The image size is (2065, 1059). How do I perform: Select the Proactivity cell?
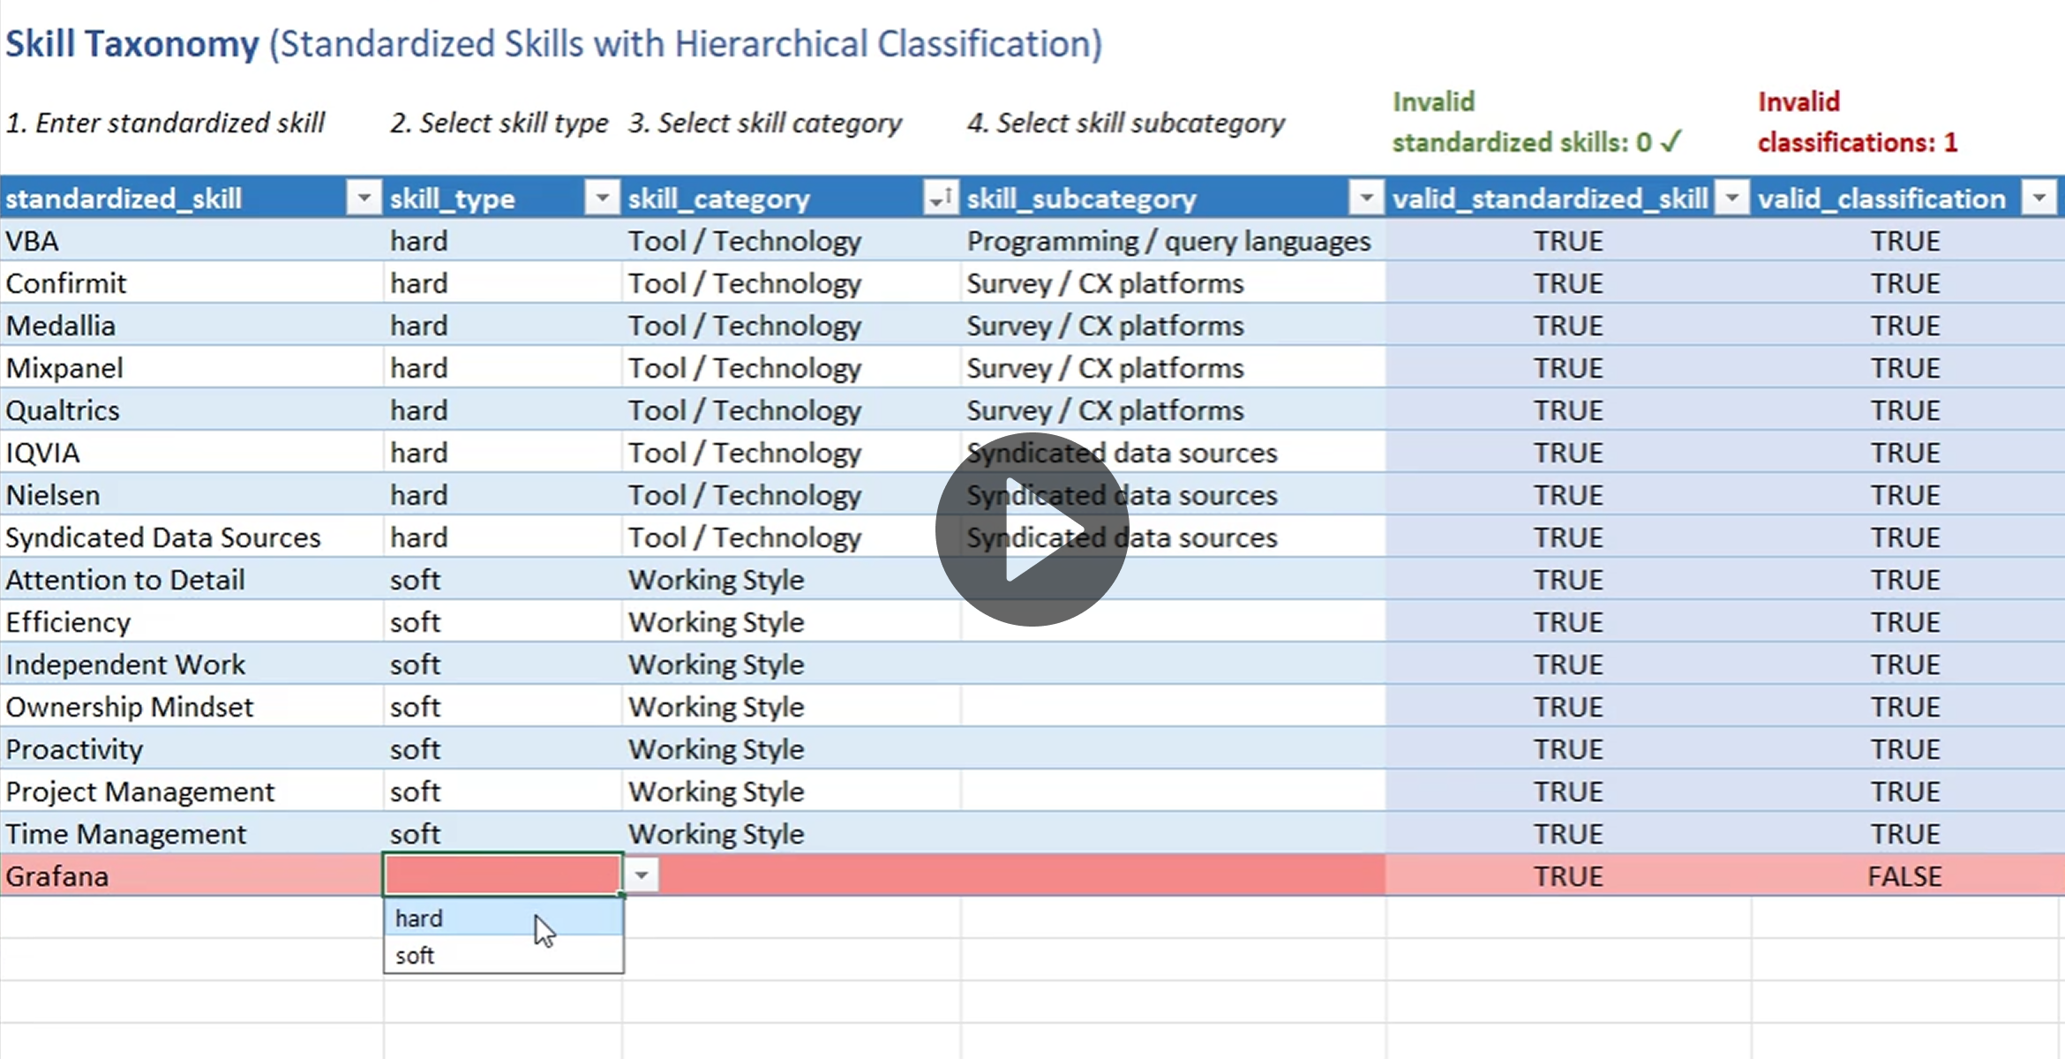click(x=191, y=749)
